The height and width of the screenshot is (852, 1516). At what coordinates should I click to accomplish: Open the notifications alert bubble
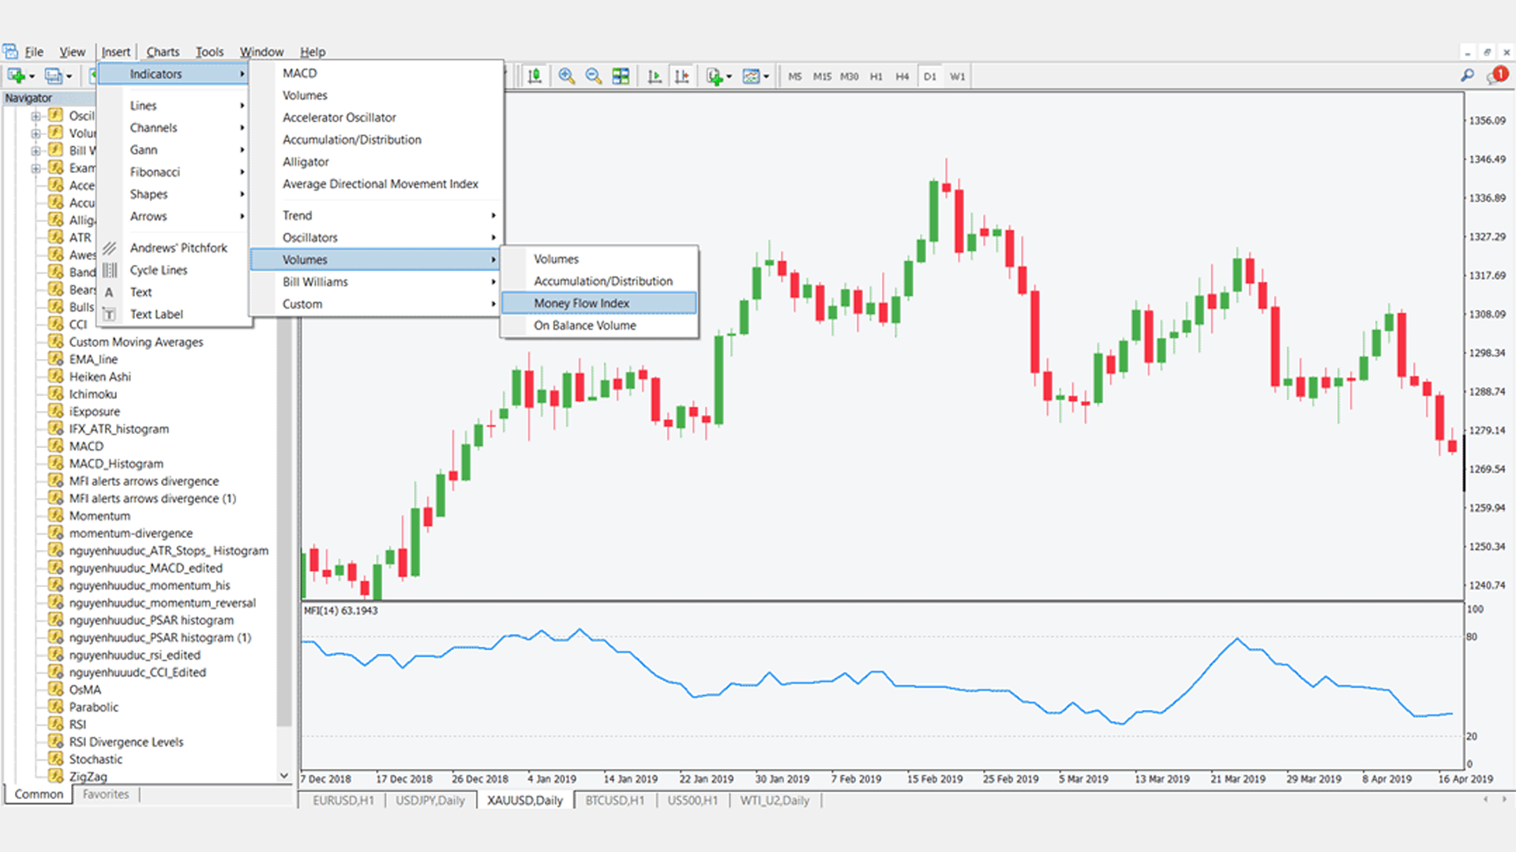1497,76
